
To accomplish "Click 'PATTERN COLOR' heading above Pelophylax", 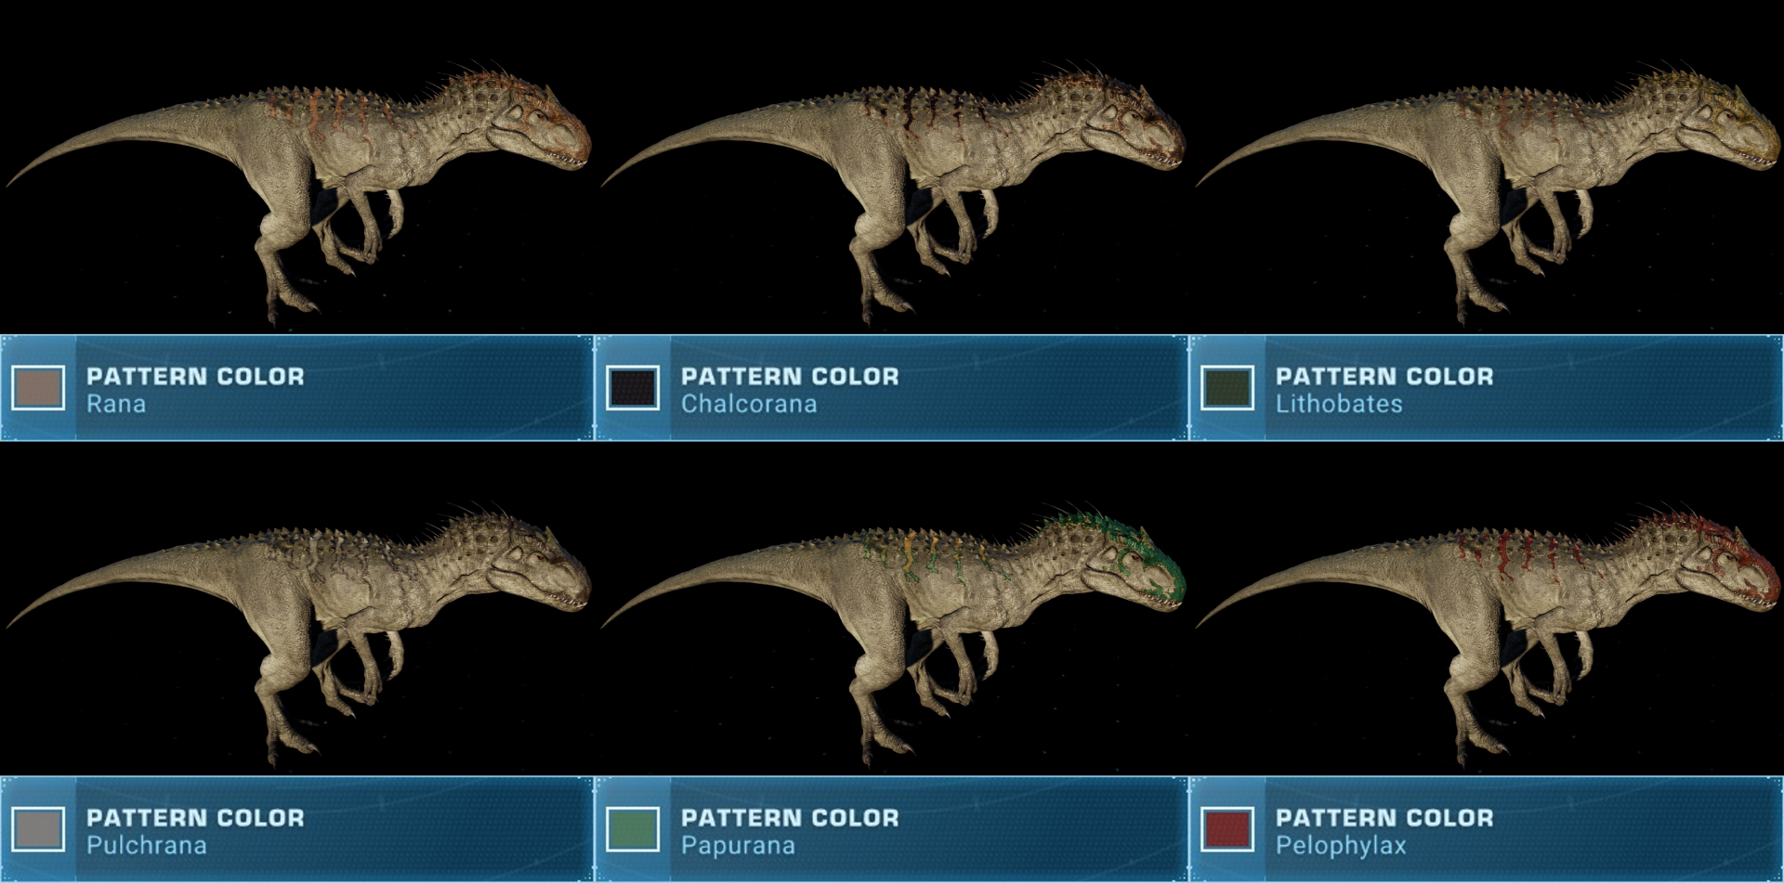I will click(x=1384, y=817).
